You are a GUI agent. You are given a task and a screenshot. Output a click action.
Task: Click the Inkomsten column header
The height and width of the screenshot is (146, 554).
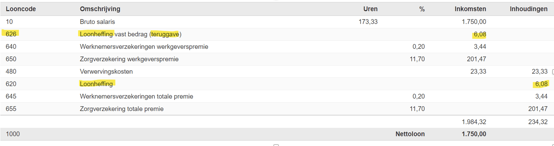(470, 9)
